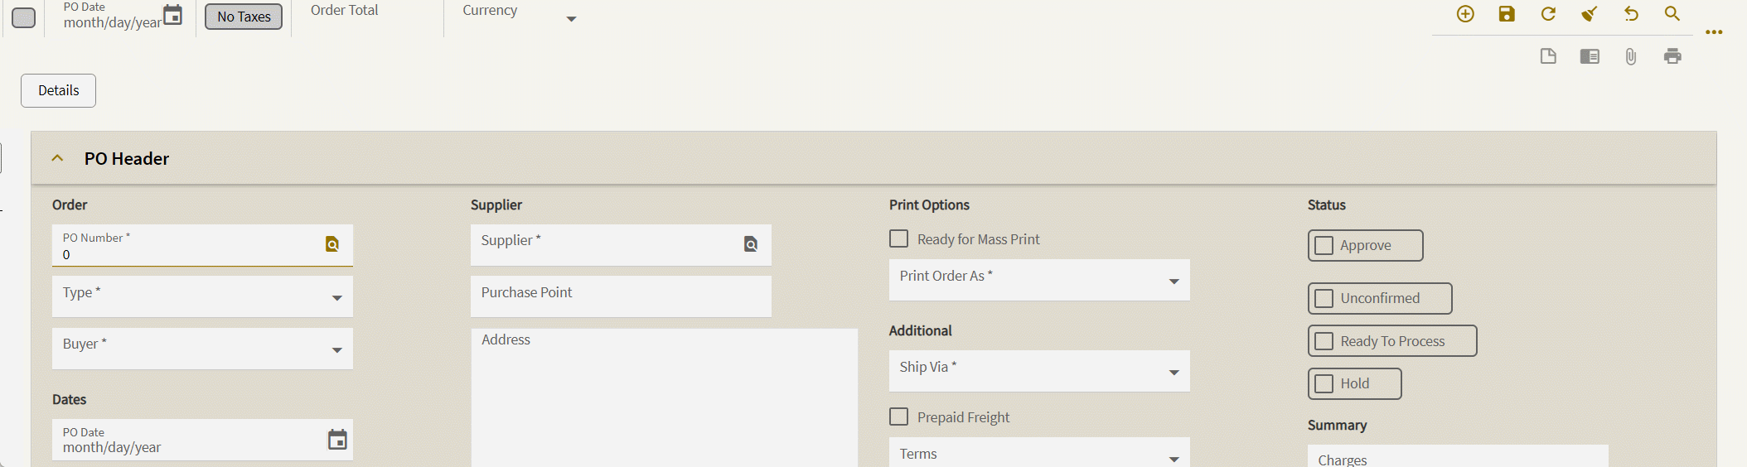
Task: Click the undo arrow icon
Action: click(1631, 14)
